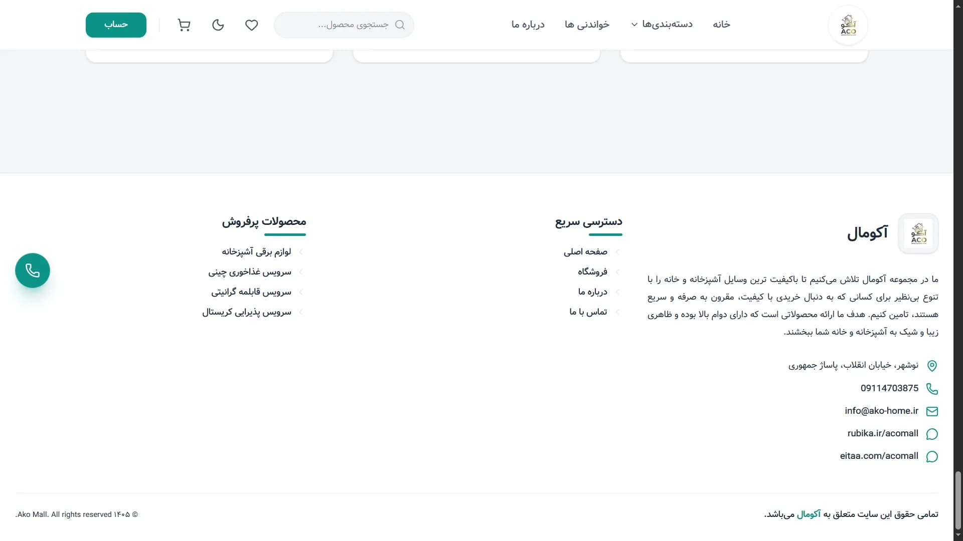Open the rubika.ir/acomall link
Image resolution: width=963 pixels, height=541 pixels.
pyautogui.click(x=883, y=433)
